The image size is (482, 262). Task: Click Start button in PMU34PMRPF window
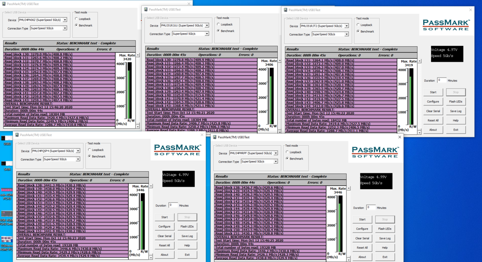pos(362,220)
